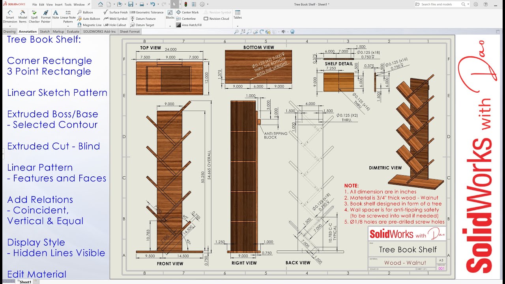Click the Auto Balloon tool
This screenshot has height=284, width=505.
click(89, 19)
